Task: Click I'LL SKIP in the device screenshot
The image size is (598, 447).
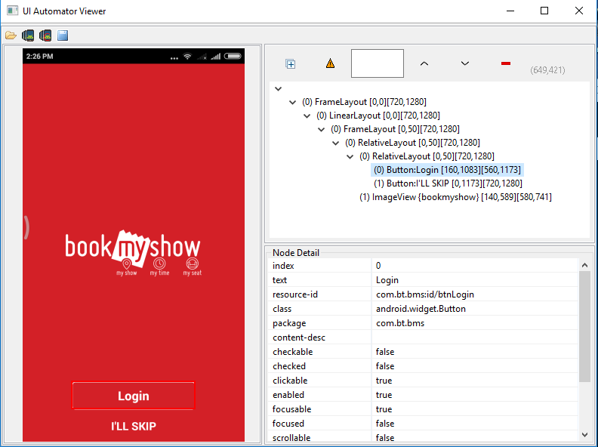Action: click(x=134, y=427)
